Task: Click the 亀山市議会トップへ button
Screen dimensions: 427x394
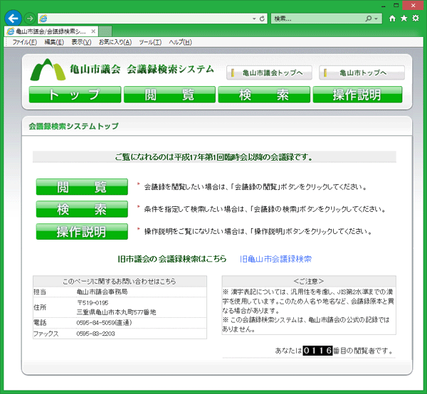Action: (x=269, y=73)
